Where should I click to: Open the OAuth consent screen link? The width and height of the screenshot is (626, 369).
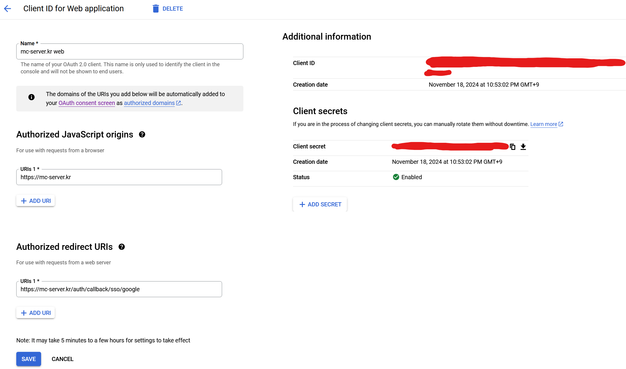(x=86, y=103)
